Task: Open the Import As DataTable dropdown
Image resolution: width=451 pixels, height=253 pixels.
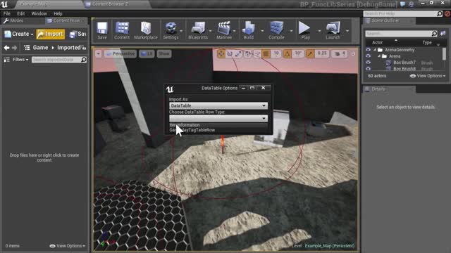Action: (218, 105)
